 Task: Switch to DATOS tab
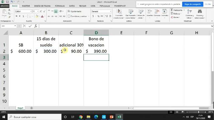pyautogui.click(x=72, y=6)
